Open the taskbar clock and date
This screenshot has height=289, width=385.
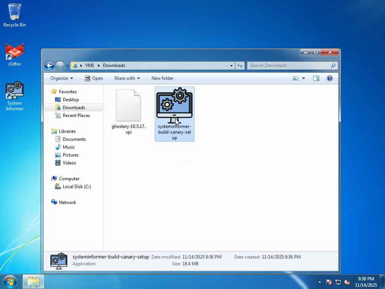(365, 282)
